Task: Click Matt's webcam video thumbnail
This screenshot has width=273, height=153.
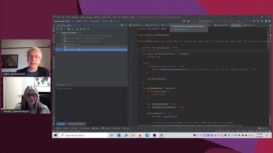Action: pyautogui.click(x=26, y=58)
